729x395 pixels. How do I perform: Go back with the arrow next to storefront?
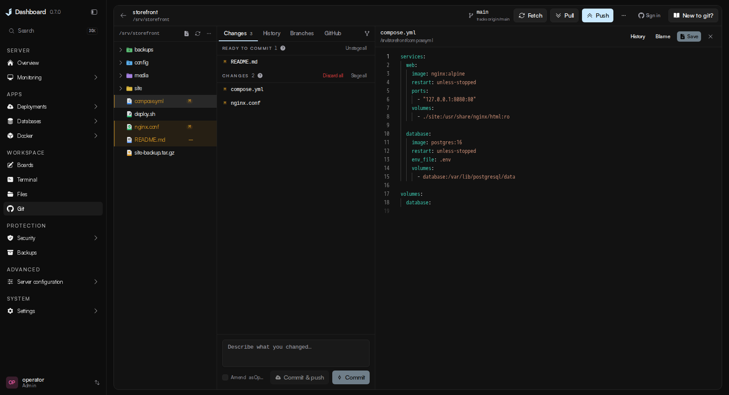coord(123,15)
